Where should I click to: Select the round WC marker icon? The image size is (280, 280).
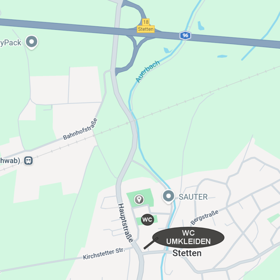147,219
